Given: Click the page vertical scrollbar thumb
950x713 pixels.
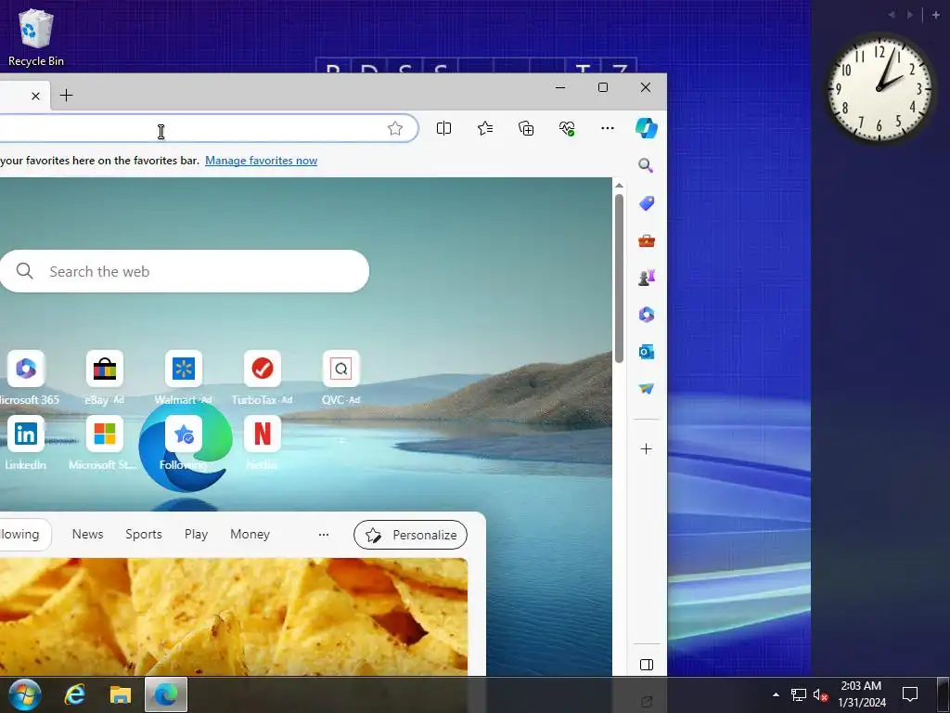Looking at the screenshot, I should tap(619, 279).
